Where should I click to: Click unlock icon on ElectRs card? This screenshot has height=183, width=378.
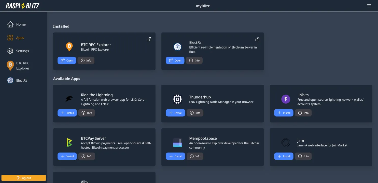point(257,39)
